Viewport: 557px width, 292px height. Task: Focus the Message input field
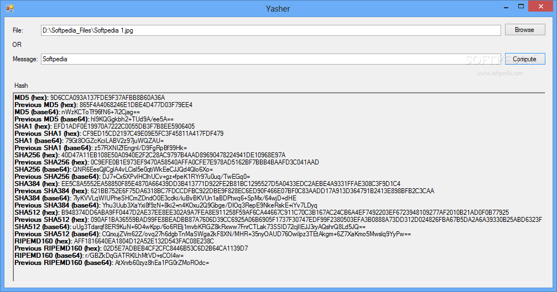(270, 59)
